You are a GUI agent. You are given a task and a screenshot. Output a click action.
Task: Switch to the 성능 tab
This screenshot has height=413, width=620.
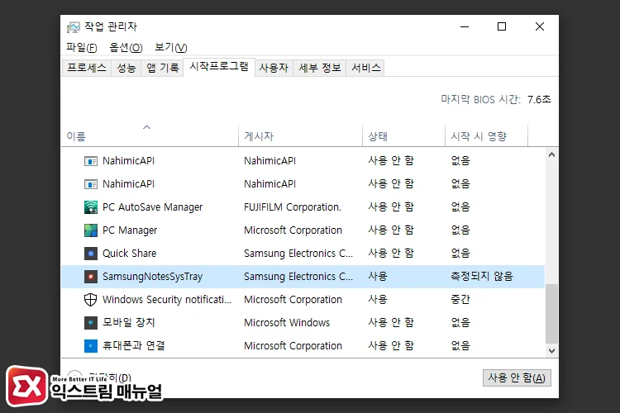pyautogui.click(x=126, y=68)
